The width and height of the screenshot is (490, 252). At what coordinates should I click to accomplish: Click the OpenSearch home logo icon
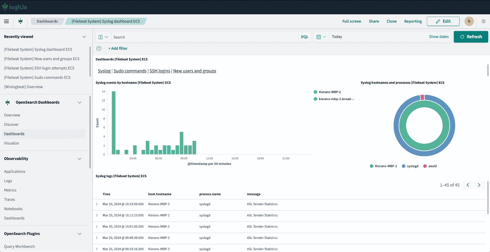pos(21,21)
